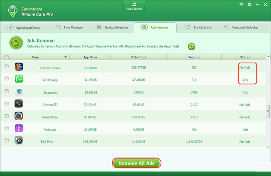Check the Podcasts row checkbox

6,129
